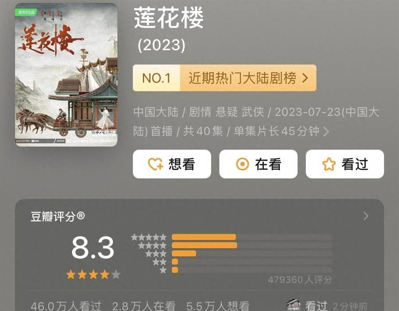
Task: Select the five-star rating bar
Action: [x=252, y=237]
